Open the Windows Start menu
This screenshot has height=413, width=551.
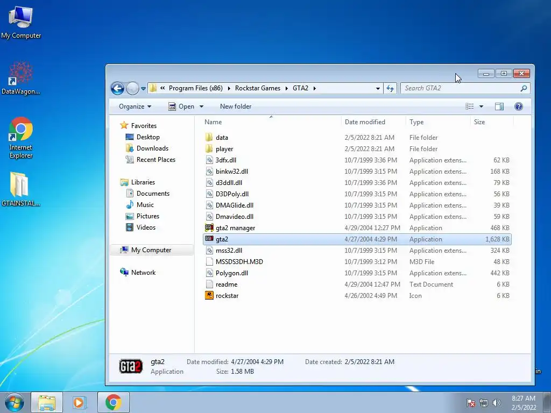click(14, 402)
